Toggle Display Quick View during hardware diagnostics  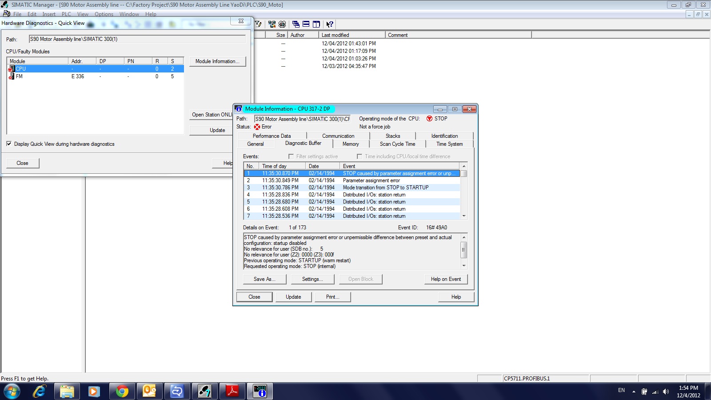[9, 144]
